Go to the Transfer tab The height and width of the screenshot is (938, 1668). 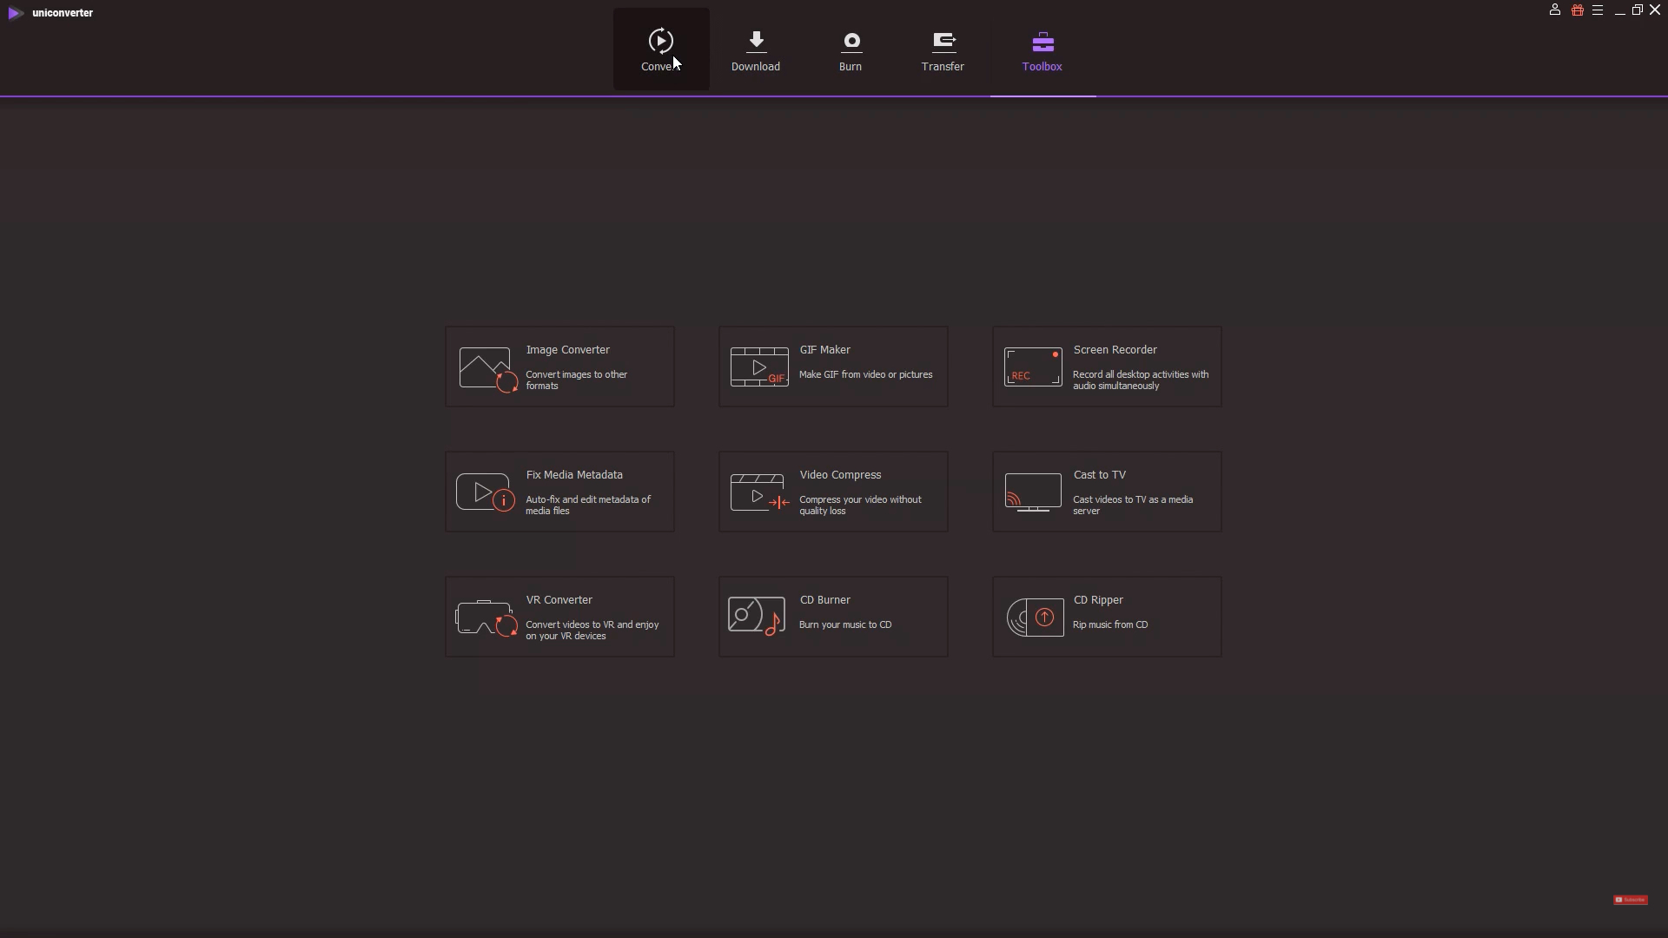pos(943,50)
